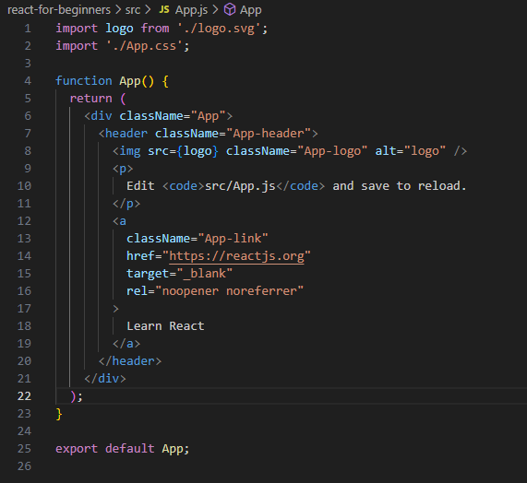Image resolution: width=527 pixels, height=483 pixels.
Task: Click the opening <p> tag
Action: tap(123, 169)
